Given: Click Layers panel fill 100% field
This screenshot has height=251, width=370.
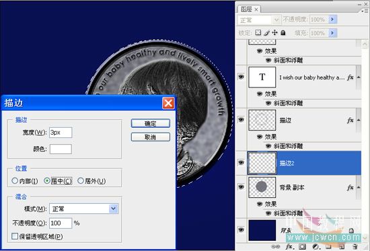Looking at the screenshot, I should coord(319,33).
